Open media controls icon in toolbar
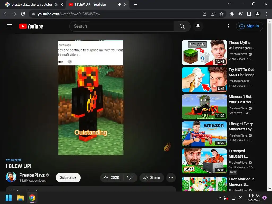This screenshot has width=272, height=204. pos(241,14)
